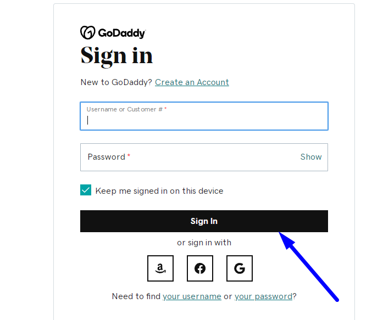Click the 'Keep me signed in on this device' label
This screenshot has width=383, height=320.
[159, 190]
